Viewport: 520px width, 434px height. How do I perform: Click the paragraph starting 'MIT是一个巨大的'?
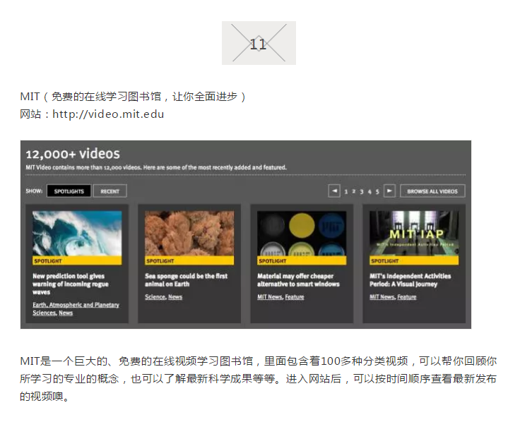click(x=258, y=378)
